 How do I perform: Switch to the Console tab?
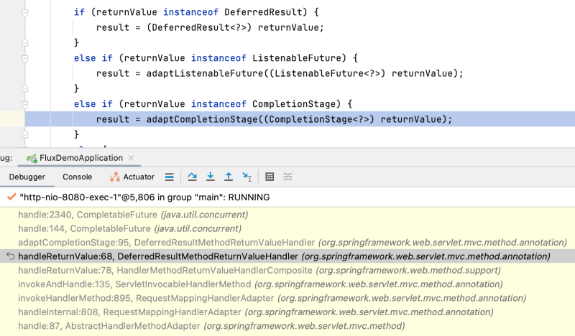(77, 177)
